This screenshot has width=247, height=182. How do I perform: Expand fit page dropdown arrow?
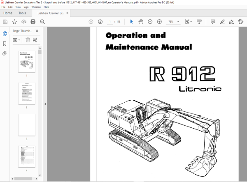click(191, 22)
